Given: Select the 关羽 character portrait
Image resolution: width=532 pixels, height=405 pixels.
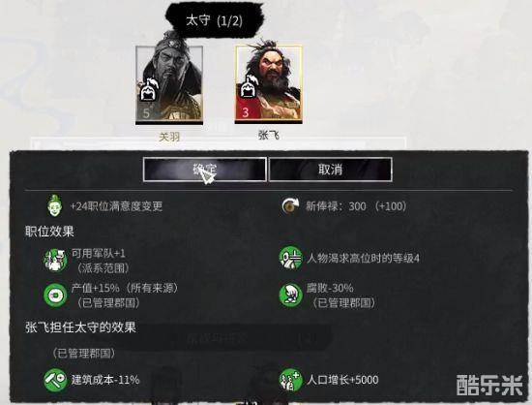Looking at the screenshot, I should 169,84.
